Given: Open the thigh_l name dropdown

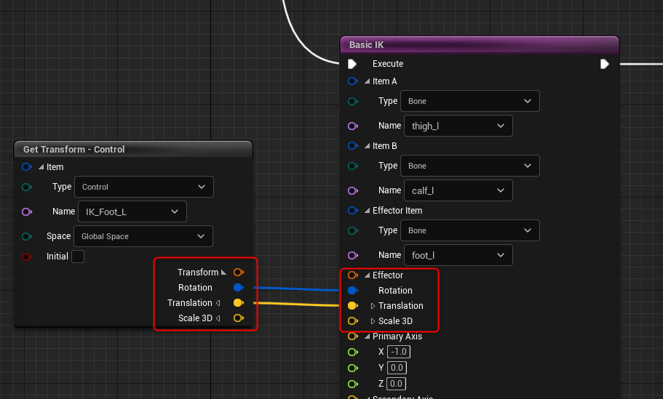Looking at the screenshot, I should (458, 126).
